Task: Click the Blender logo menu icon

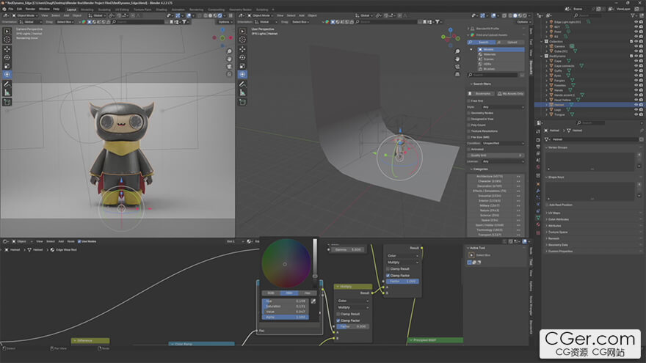Action: (3, 9)
